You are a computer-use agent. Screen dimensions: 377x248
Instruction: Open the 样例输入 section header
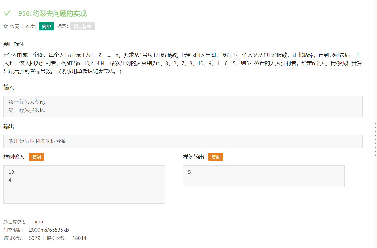point(13,157)
